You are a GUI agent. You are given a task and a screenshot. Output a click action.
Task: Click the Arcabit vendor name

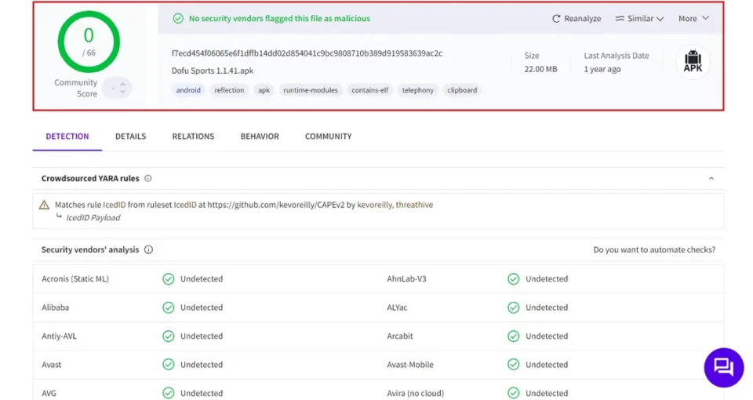click(x=399, y=336)
